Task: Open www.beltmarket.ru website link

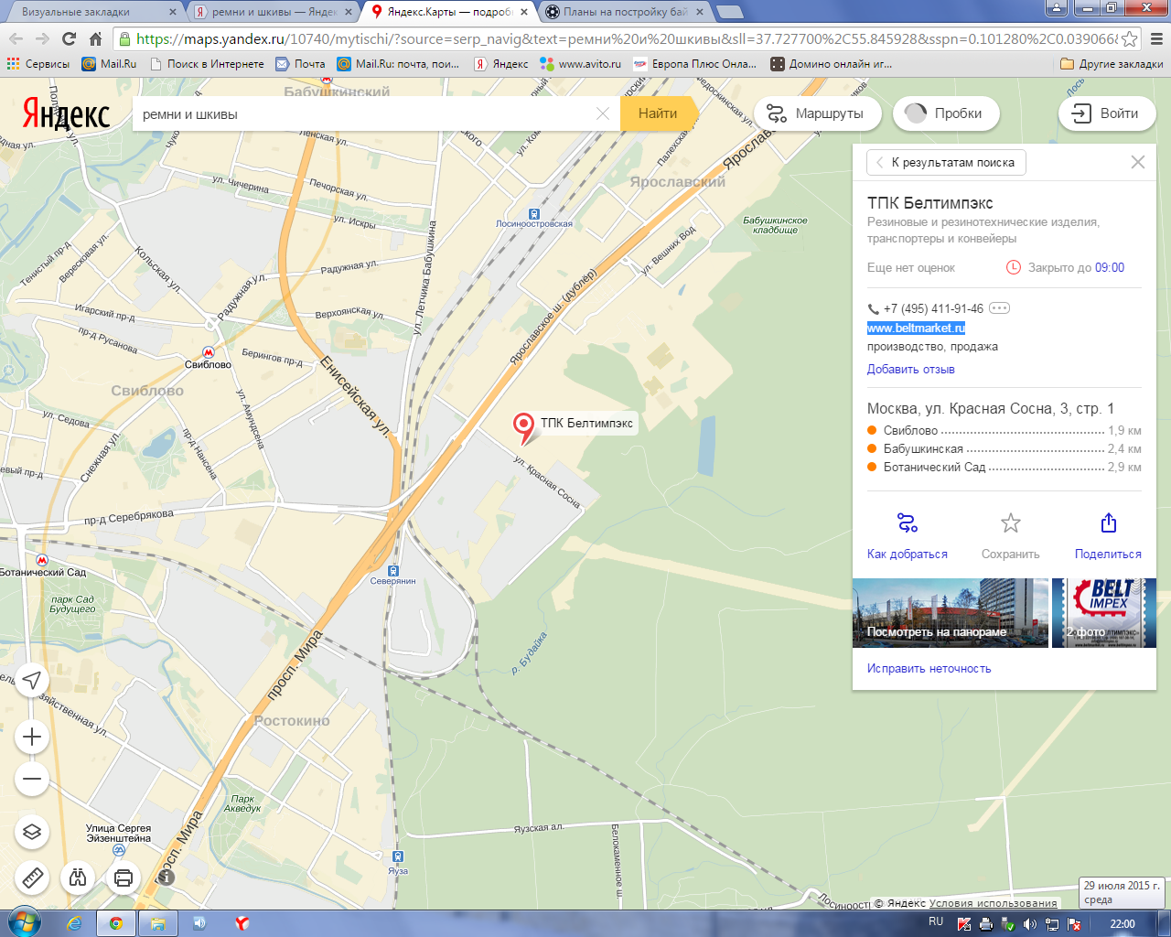Action: (916, 328)
